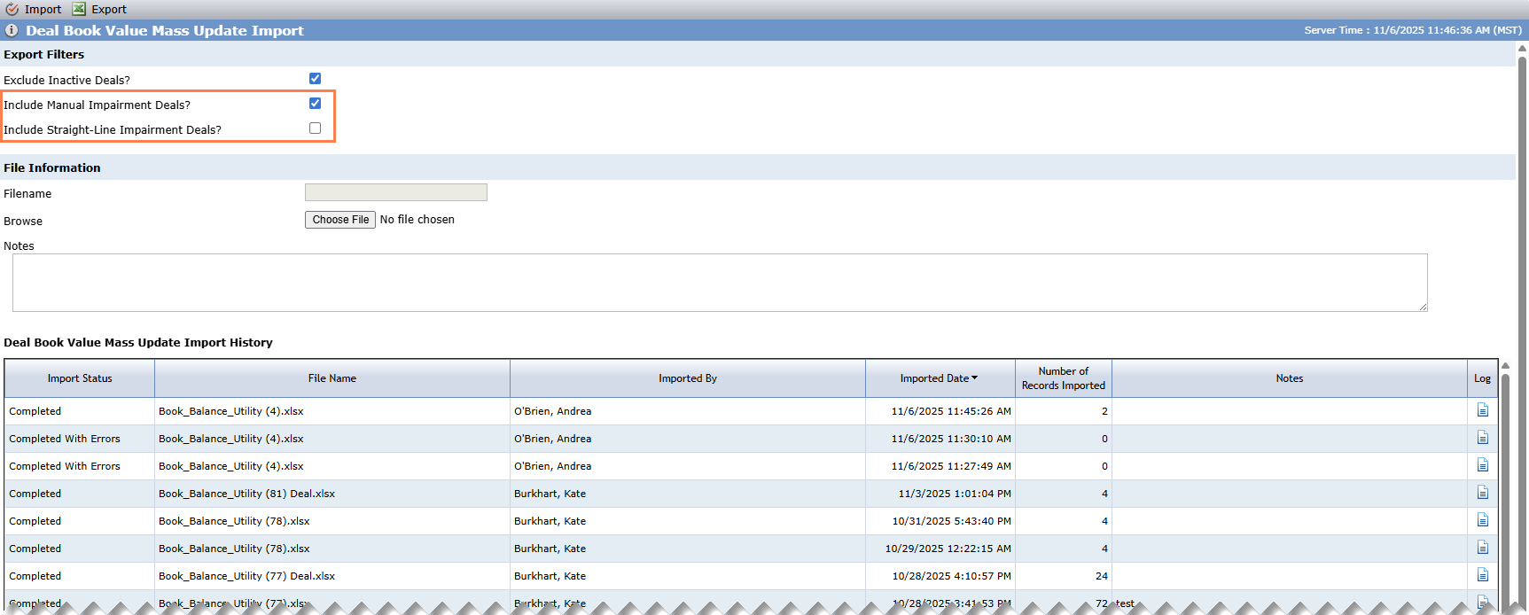Click O'Brien, Andrea in first row

(x=552, y=411)
